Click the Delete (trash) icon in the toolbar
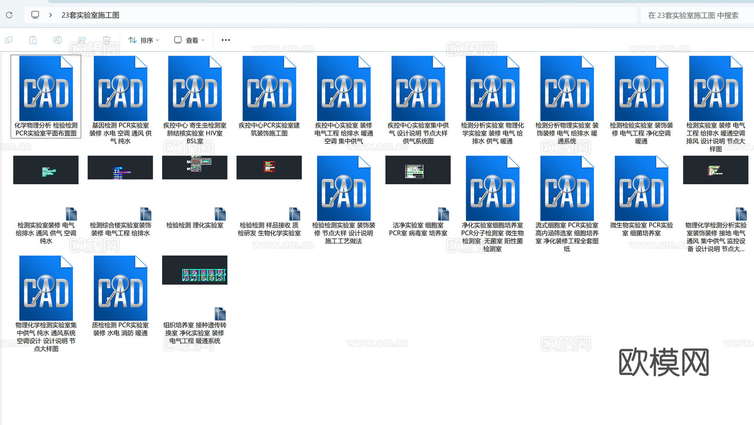The image size is (754, 425). click(107, 40)
